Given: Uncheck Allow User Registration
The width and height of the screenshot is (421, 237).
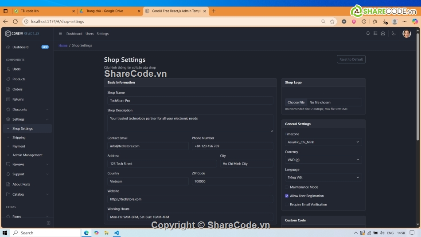Looking at the screenshot, I should (x=287, y=196).
